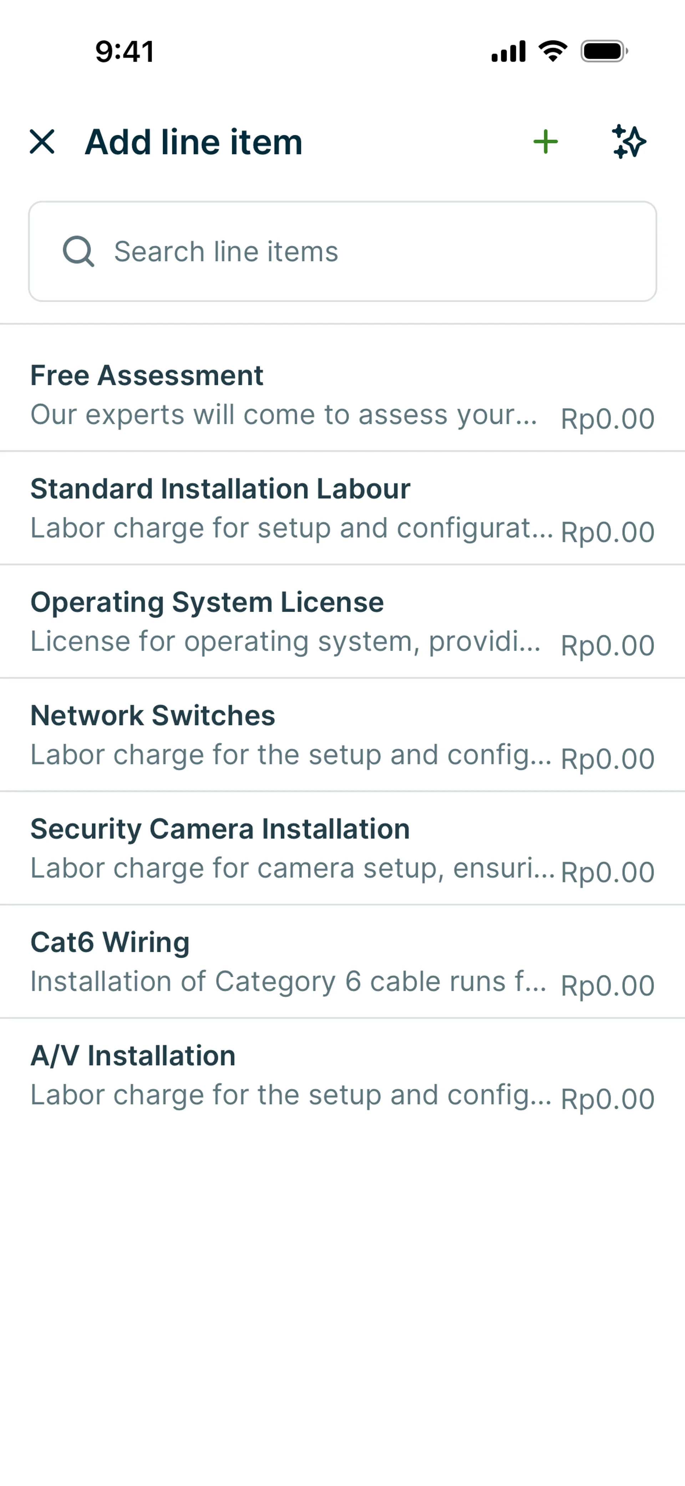Tap the cellular signal bars icon
Image resolution: width=685 pixels, height=1486 pixels.
point(508,51)
